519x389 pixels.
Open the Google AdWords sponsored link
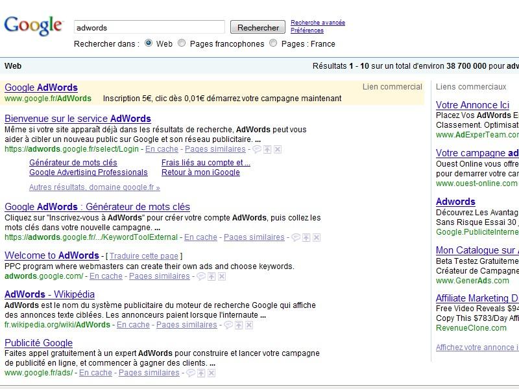[x=41, y=88]
